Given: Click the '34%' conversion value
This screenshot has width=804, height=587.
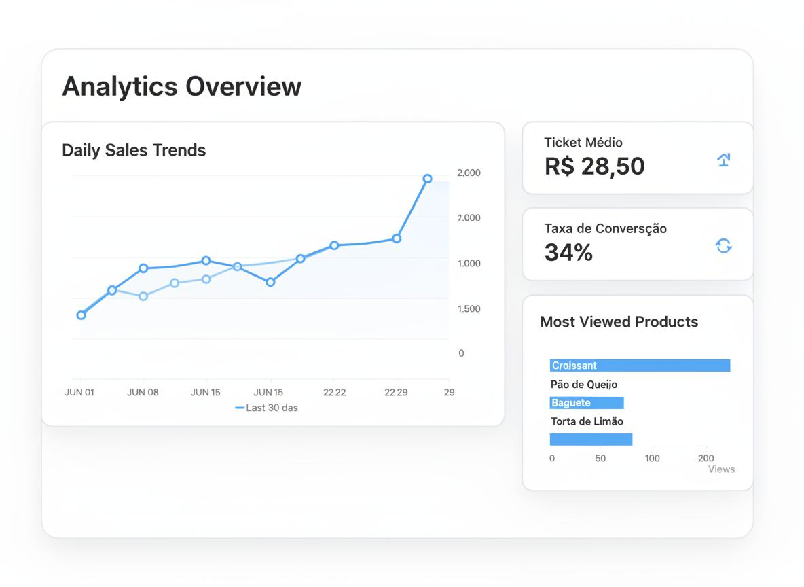Looking at the screenshot, I should [x=568, y=253].
